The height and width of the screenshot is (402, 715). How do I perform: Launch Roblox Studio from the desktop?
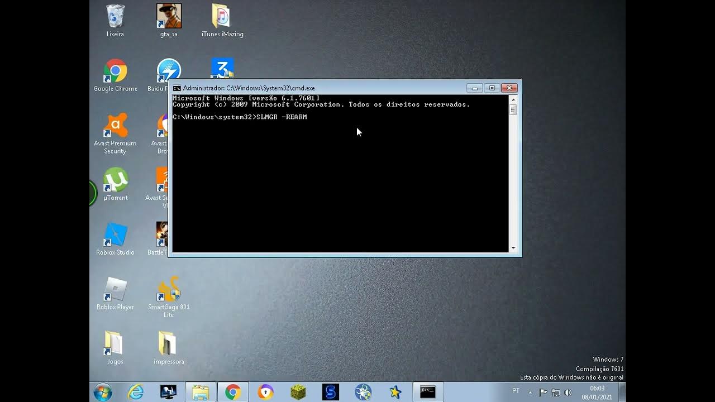point(115,239)
